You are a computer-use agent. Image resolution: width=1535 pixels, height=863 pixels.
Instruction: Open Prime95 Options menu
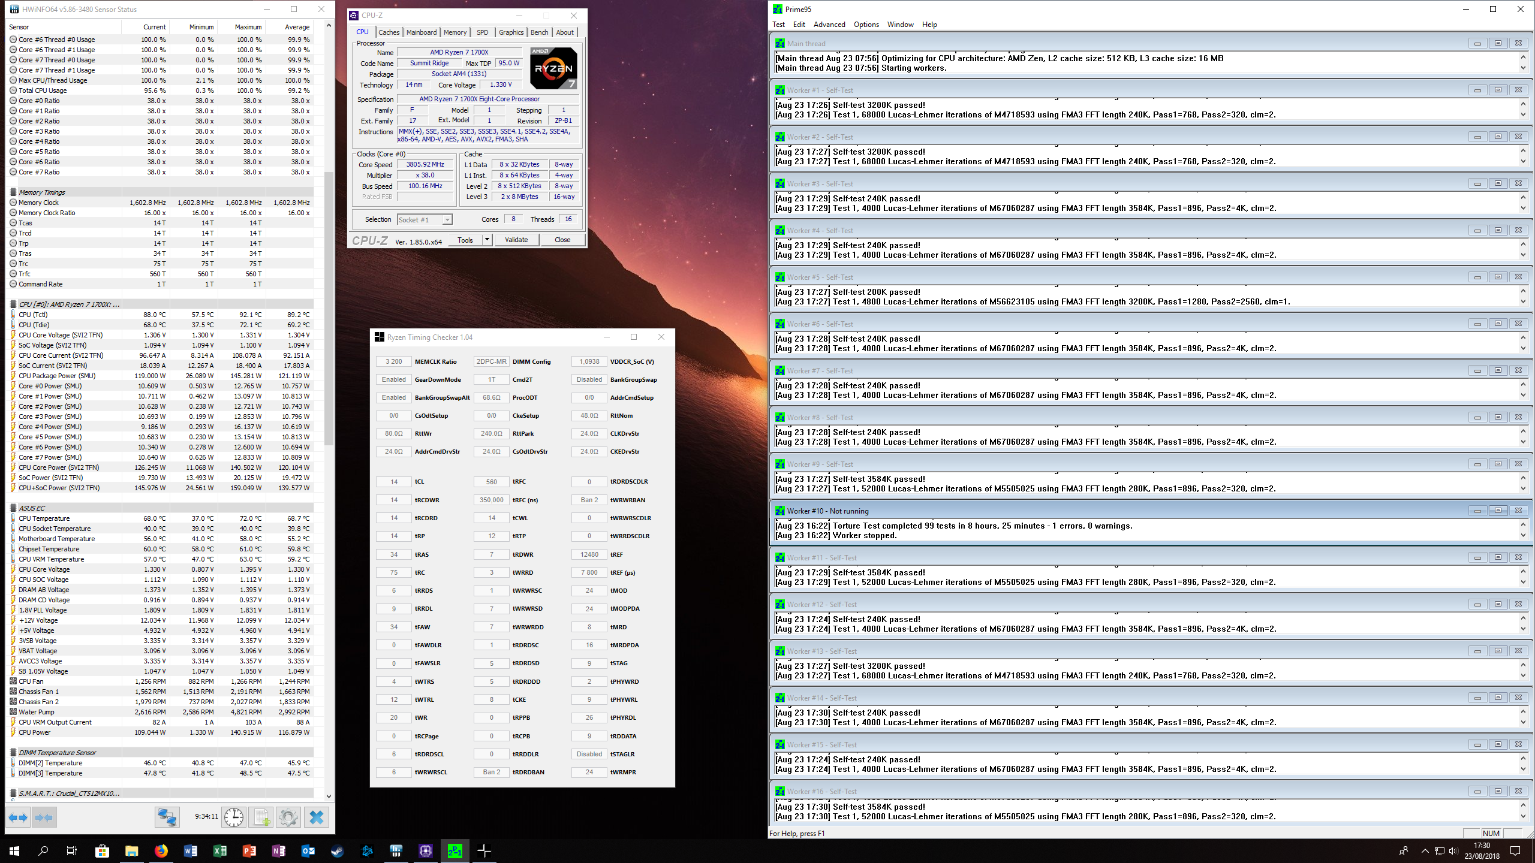point(866,25)
